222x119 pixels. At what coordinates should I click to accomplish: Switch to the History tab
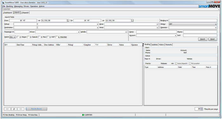coord(161,45)
